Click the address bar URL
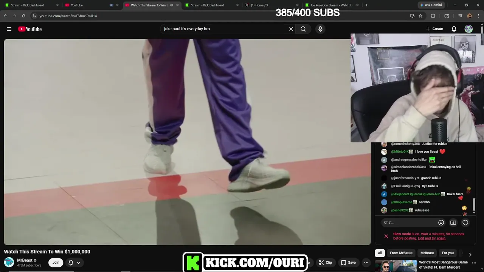 68,16
